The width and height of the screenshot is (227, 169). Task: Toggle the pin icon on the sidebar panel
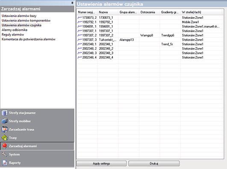[x=72, y=3]
